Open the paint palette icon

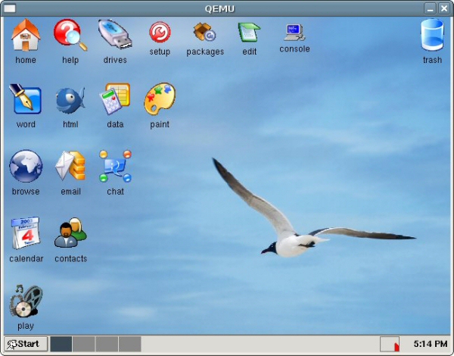pyautogui.click(x=160, y=99)
